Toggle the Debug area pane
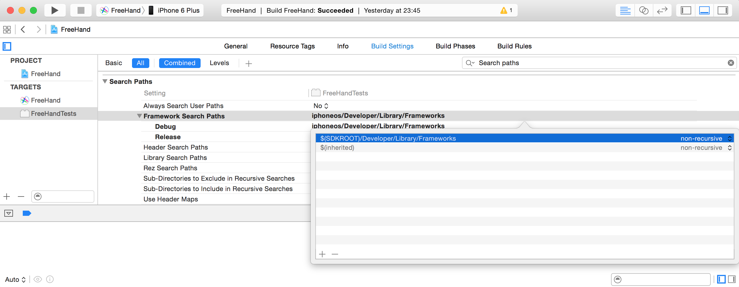The height and width of the screenshot is (287, 739). click(704, 10)
